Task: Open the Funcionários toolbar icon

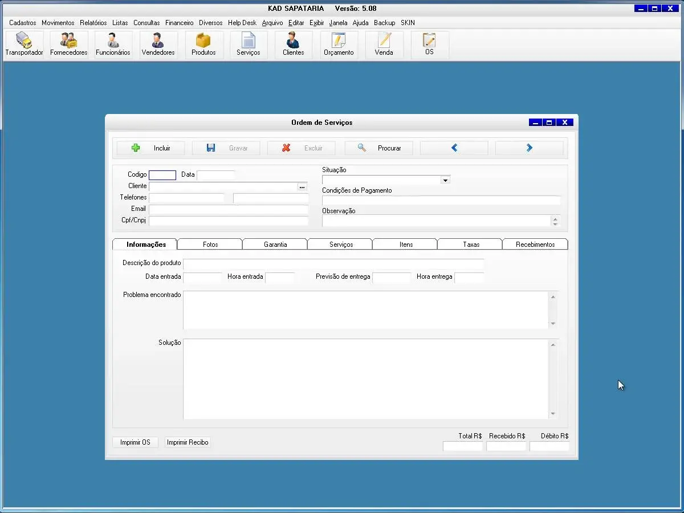Action: tap(113, 44)
